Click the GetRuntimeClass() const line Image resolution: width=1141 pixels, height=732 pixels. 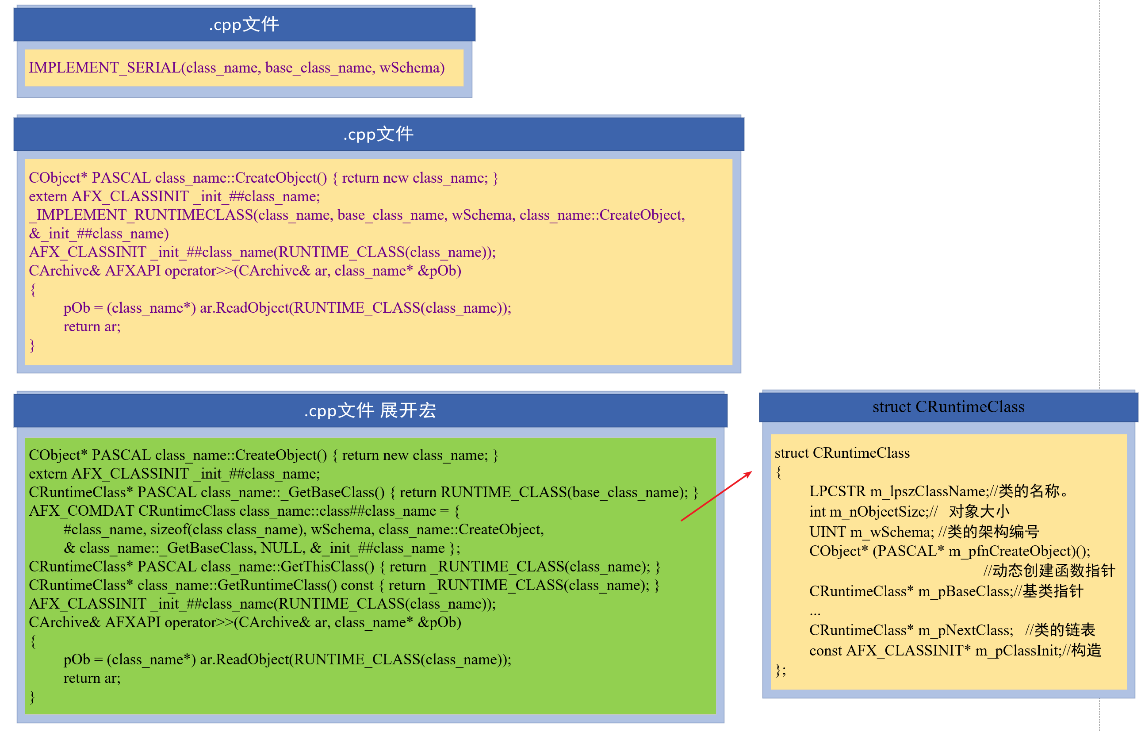coord(343,585)
